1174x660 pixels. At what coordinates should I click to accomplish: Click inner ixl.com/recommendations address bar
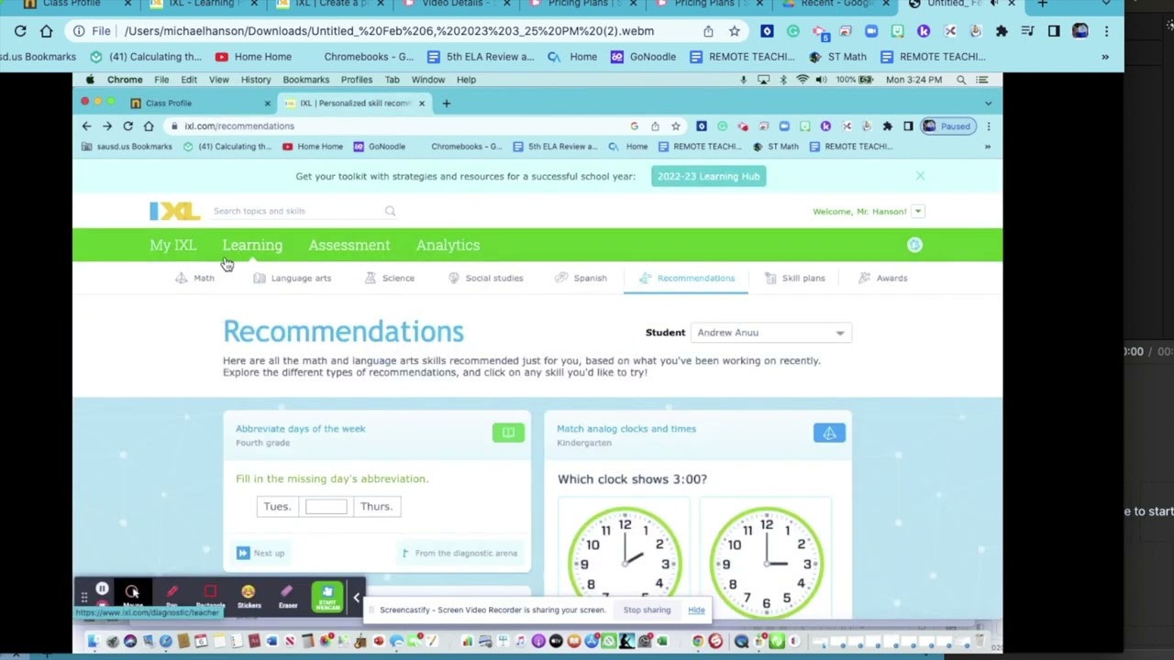click(x=394, y=126)
